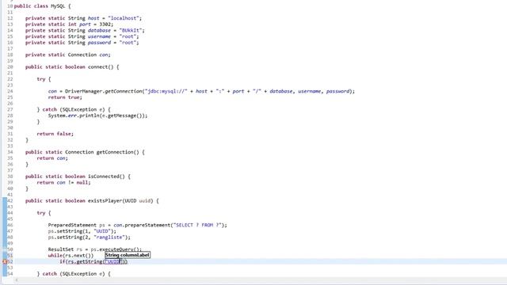
Task: Click line number 42 in the gutter
Action: [10, 200]
